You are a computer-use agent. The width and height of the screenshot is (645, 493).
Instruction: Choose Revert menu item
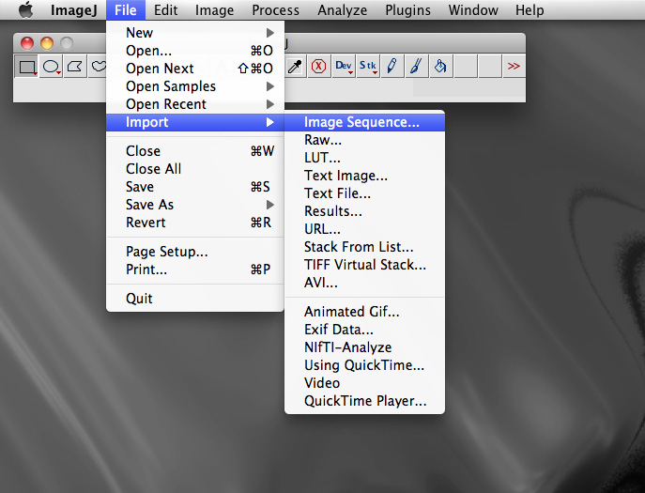point(195,223)
